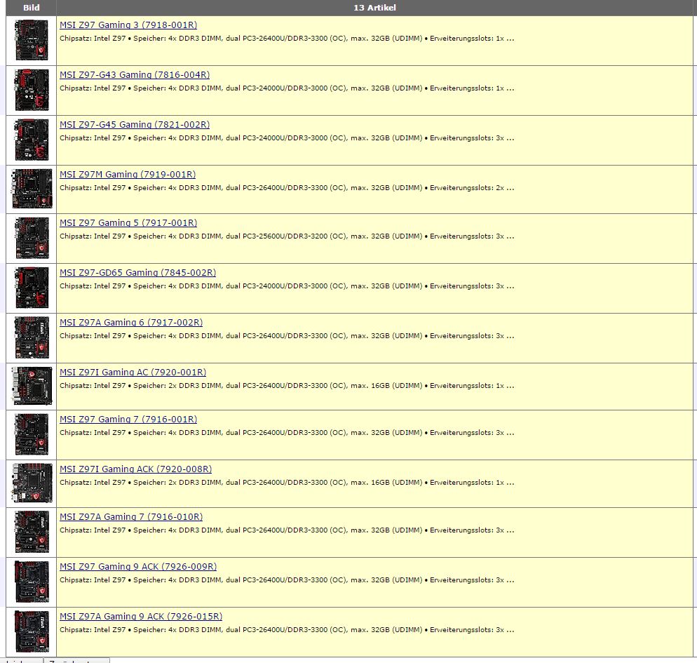
Task: Click the Z97 Gaming 5 motherboard thumbnail
Action: [x=32, y=239]
